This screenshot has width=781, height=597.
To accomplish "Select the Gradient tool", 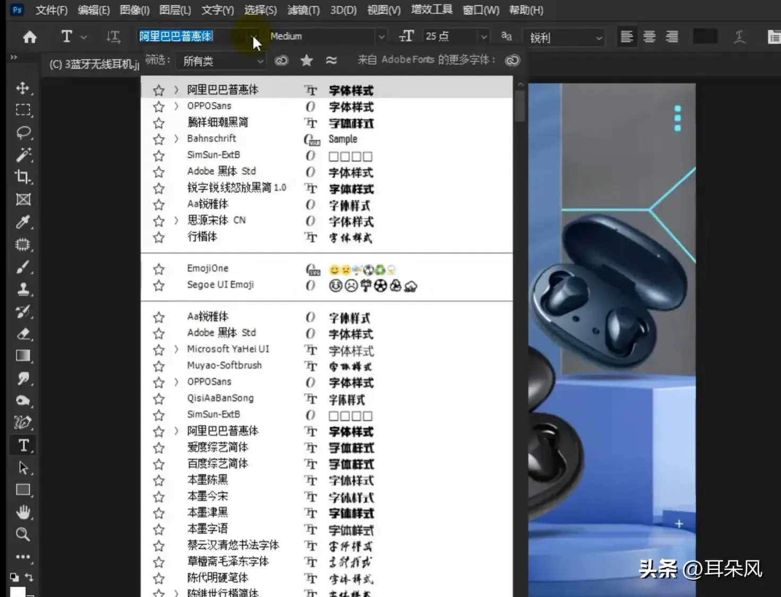I will 23,356.
